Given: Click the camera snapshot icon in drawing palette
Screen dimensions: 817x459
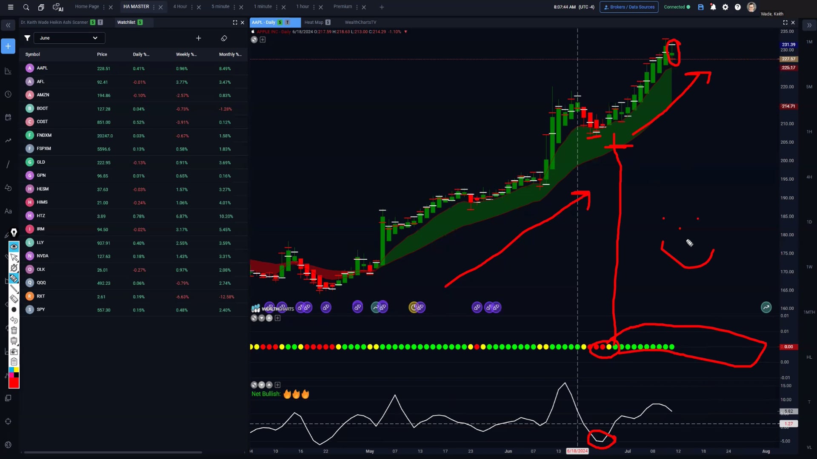Looking at the screenshot, I should [14, 351].
